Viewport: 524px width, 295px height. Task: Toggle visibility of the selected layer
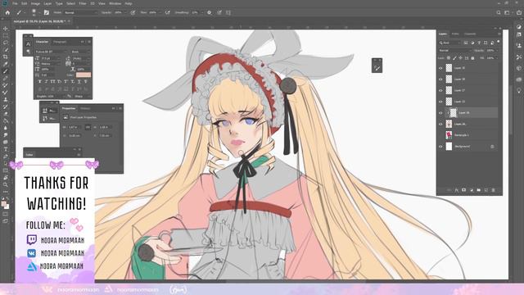tap(440, 113)
